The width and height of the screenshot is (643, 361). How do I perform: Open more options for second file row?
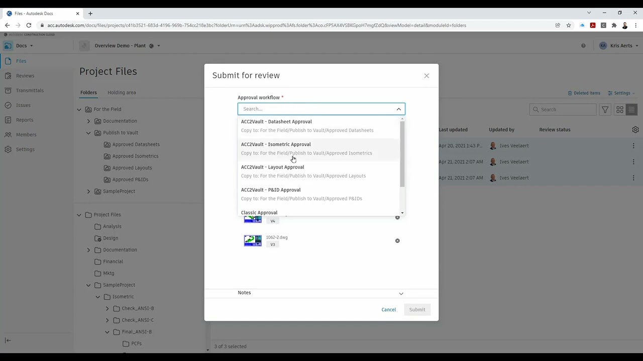point(633,162)
